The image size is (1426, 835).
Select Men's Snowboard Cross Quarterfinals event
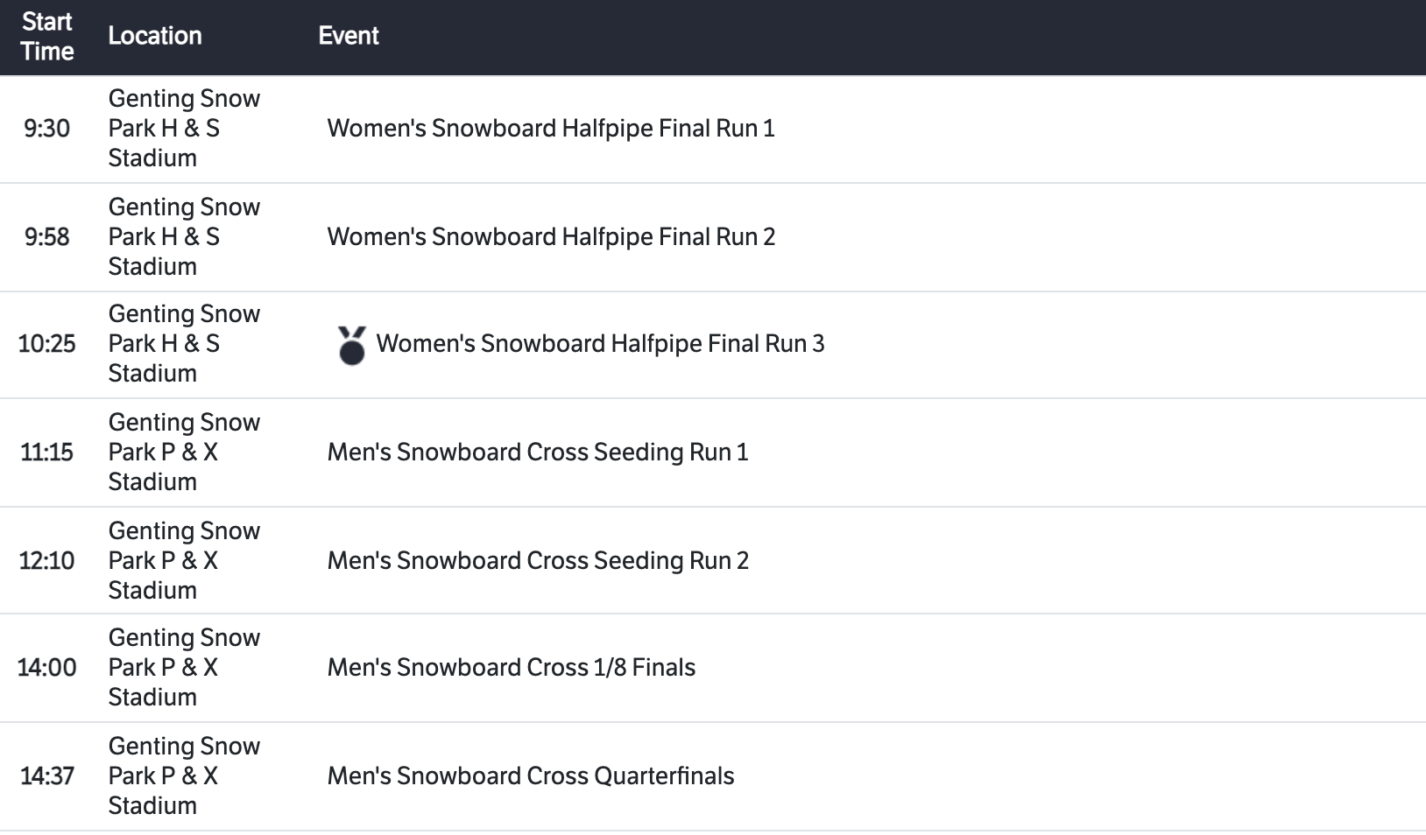pos(530,776)
